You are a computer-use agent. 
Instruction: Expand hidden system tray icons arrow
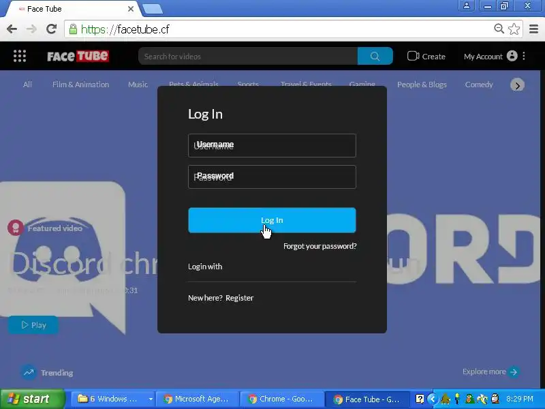click(x=433, y=399)
